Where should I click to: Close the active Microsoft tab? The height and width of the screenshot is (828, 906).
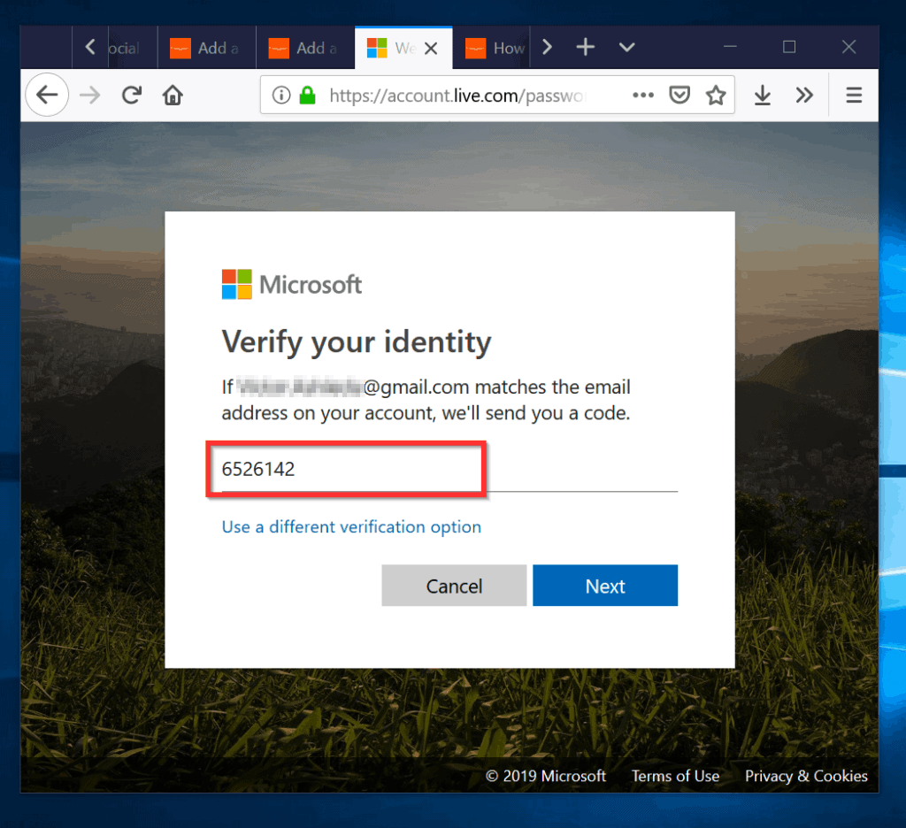click(x=431, y=49)
